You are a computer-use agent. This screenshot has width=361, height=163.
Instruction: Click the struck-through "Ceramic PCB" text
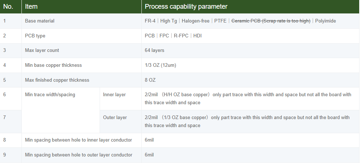point(271,21)
